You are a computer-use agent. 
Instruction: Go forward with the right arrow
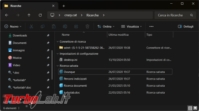[x=18, y=15]
